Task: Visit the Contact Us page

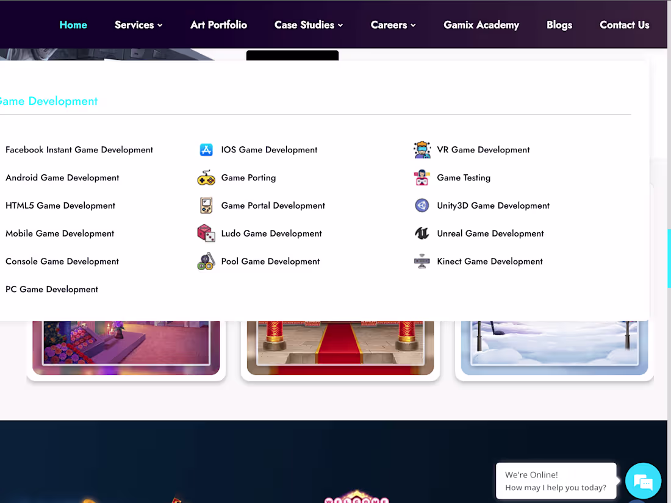Action: coord(624,25)
